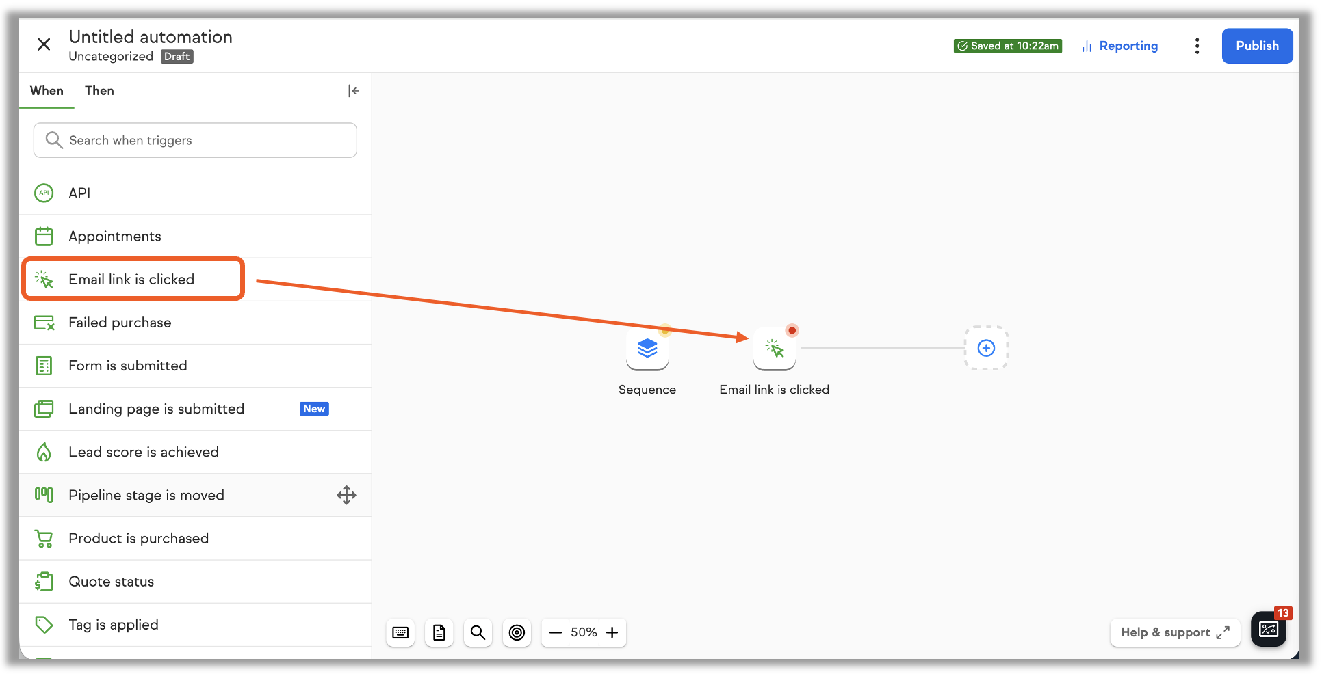Change the Uncategorized category label

coord(111,57)
